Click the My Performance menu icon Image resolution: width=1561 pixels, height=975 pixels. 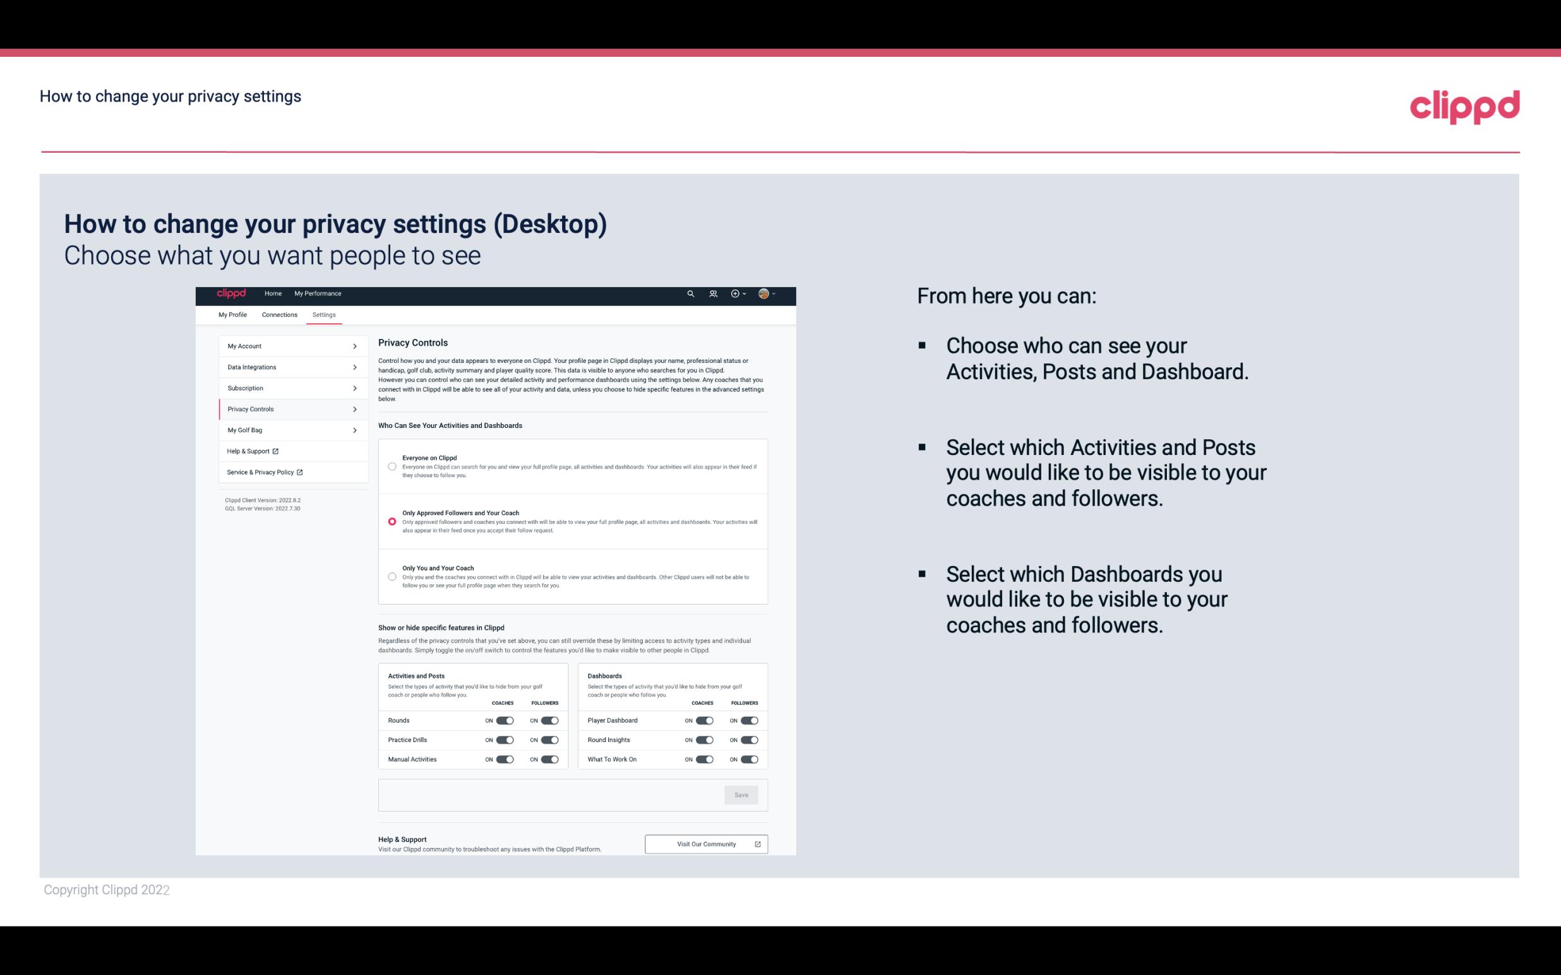click(319, 293)
